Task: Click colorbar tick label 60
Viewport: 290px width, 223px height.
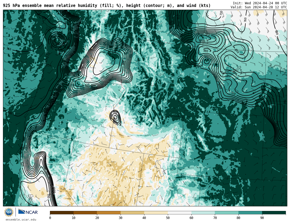Action: pos(191,218)
